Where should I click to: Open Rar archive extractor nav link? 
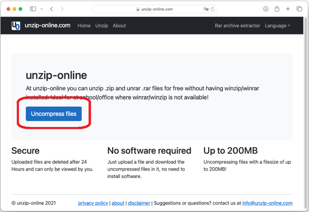[238, 25]
